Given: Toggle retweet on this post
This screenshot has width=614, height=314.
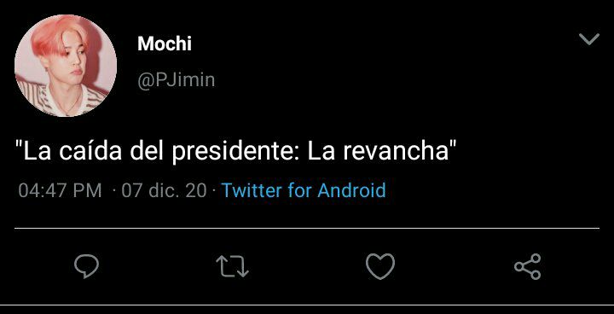Looking at the screenshot, I should coord(233,266).
